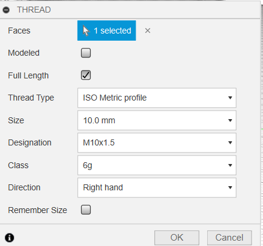Image resolution: width=263 pixels, height=246 pixels.
Task: Cancel the thread dialog
Action: tap(229, 238)
